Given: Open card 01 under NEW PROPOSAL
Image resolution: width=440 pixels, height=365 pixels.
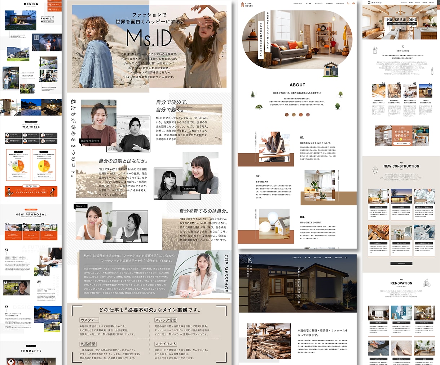Looking at the screenshot, I should tap(13, 232).
